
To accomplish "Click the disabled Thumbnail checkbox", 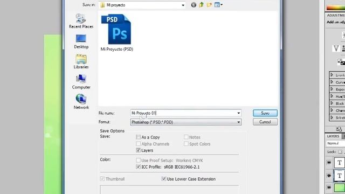I will [102, 179].
